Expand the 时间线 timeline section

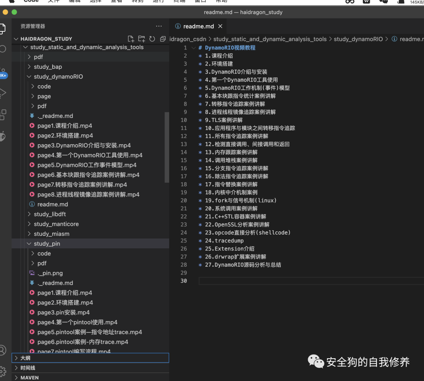tap(90, 368)
